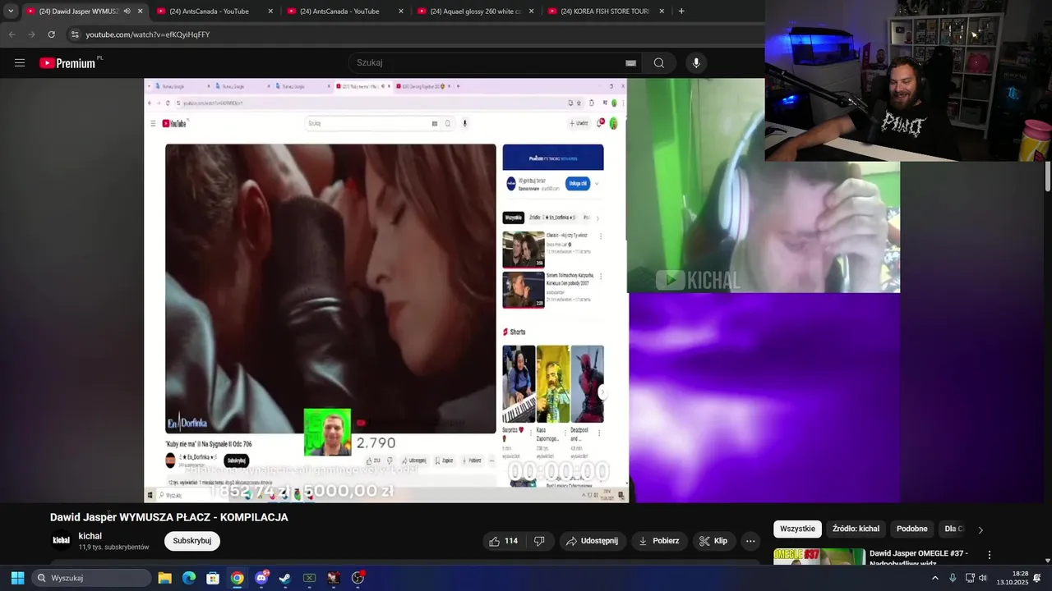Open Discord from taskbar
This screenshot has width=1052, height=591.
click(261, 578)
